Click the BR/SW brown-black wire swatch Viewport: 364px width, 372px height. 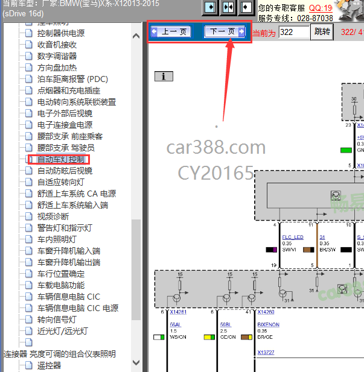(308, 250)
